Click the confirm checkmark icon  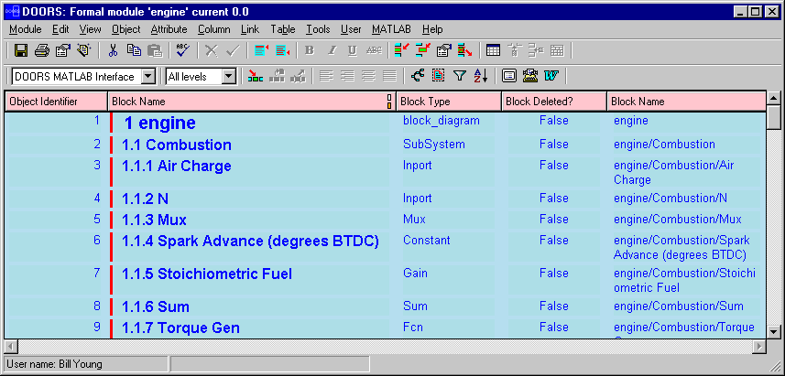pyautogui.click(x=233, y=50)
